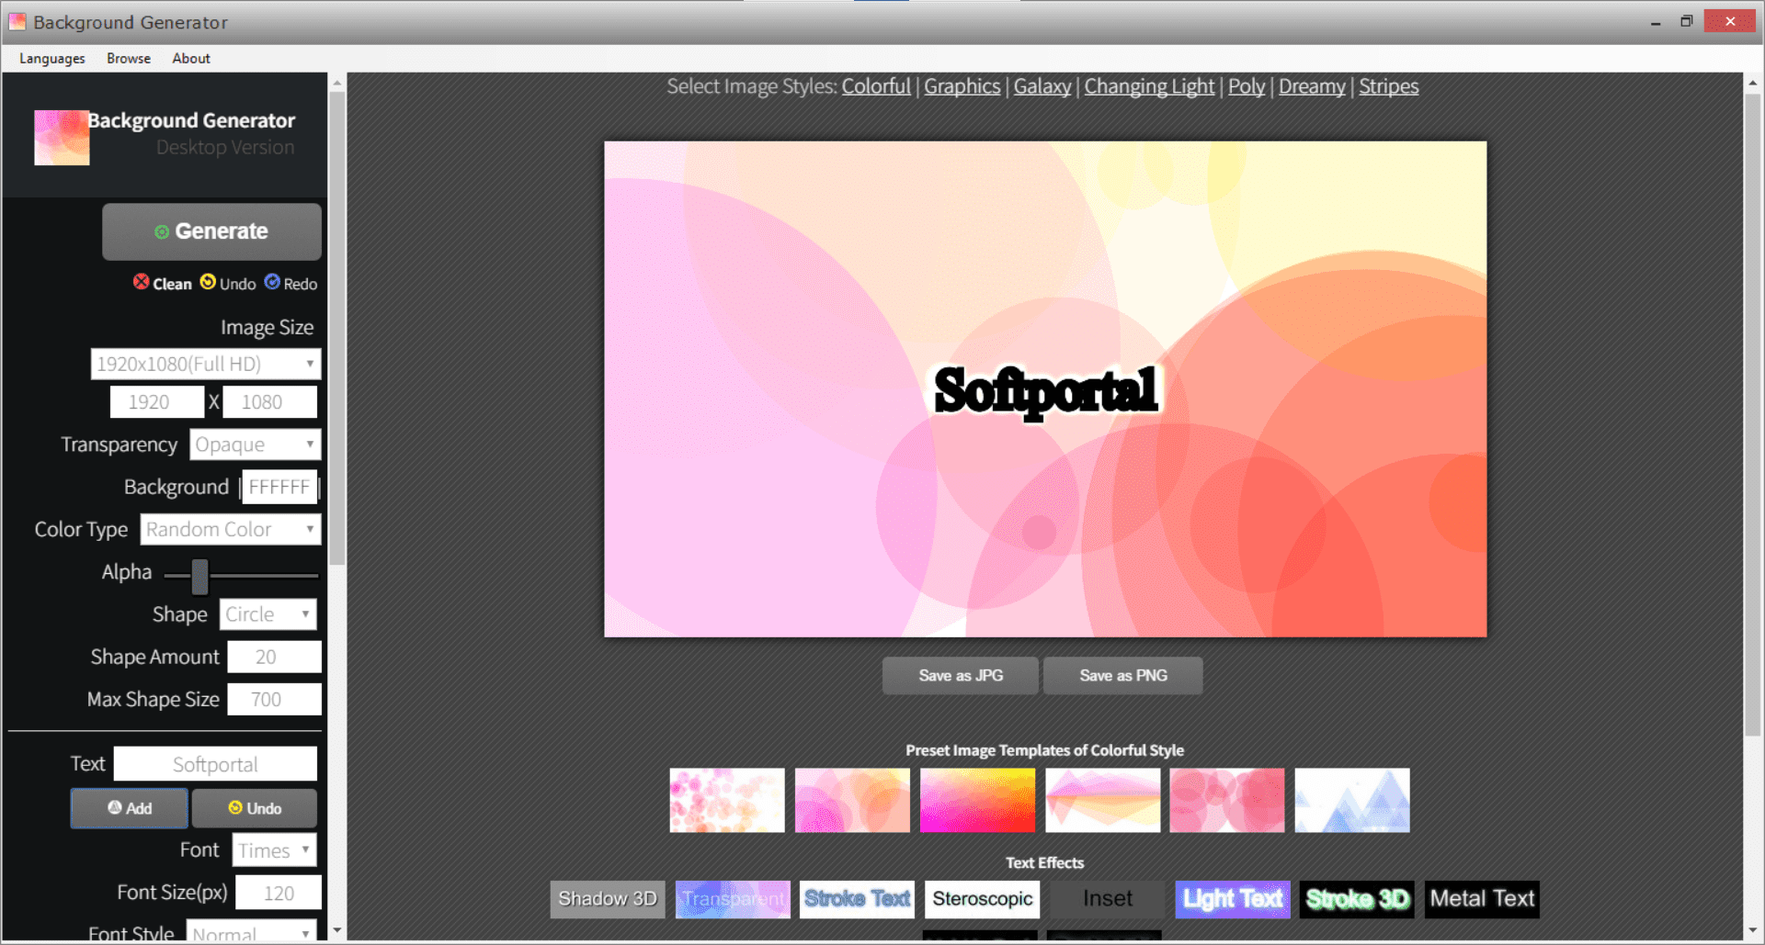Click the main panel scrollbar down arrow
This screenshot has width=1765, height=945.
pos(1753,930)
